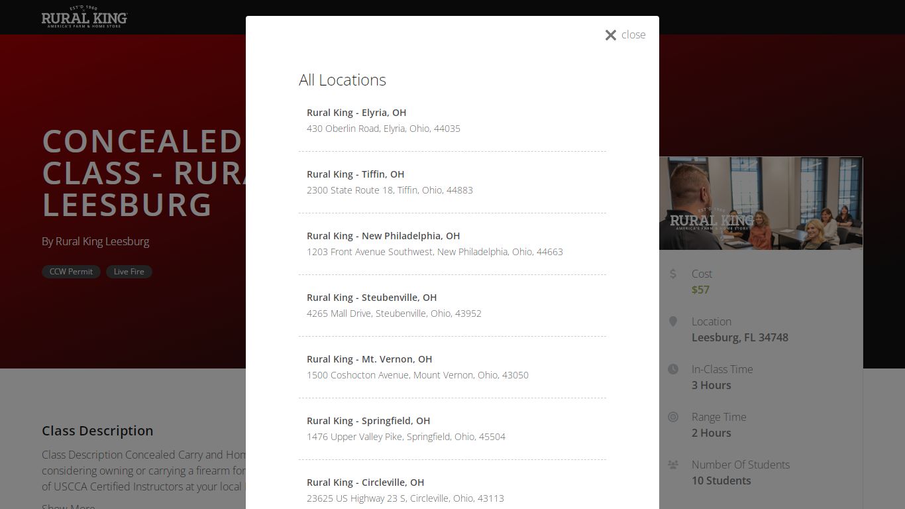Select Rural King - New Philadelphia, OH location

pos(383,236)
